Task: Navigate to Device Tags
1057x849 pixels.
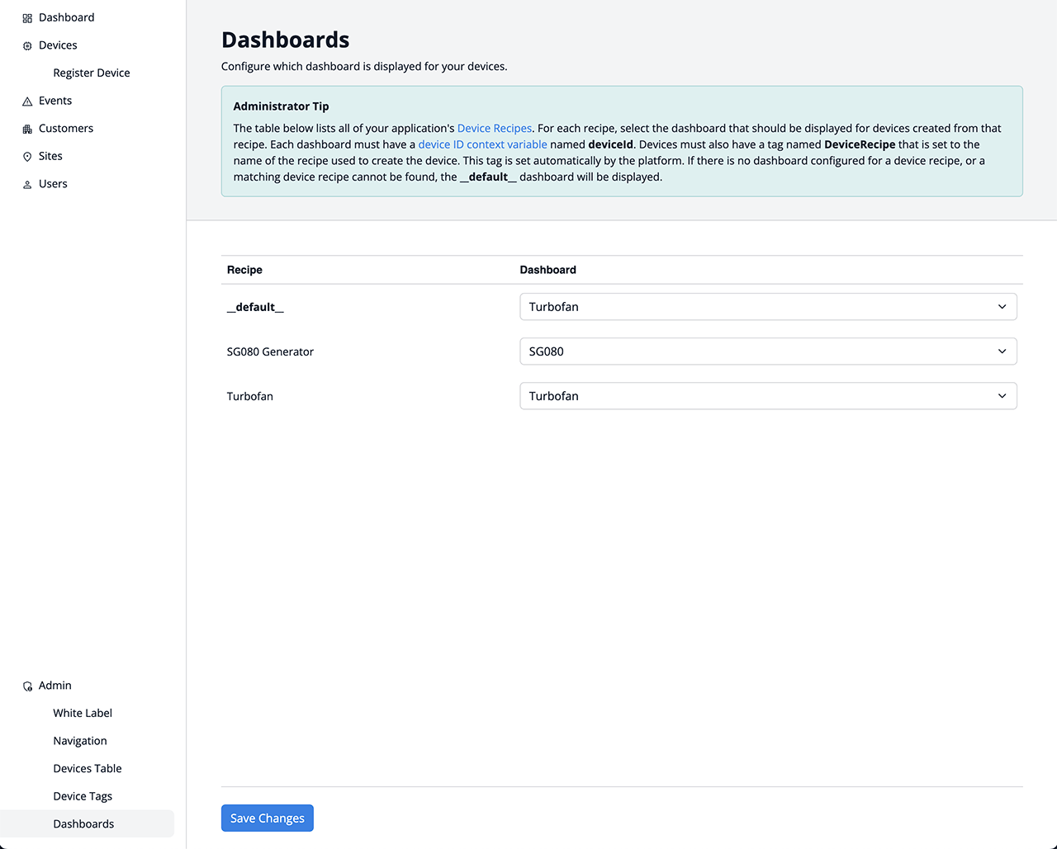Action: (83, 796)
